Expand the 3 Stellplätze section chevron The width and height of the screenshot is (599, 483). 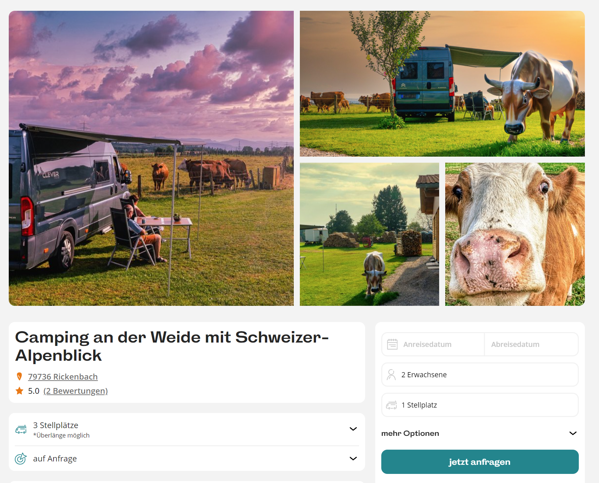[x=353, y=429]
